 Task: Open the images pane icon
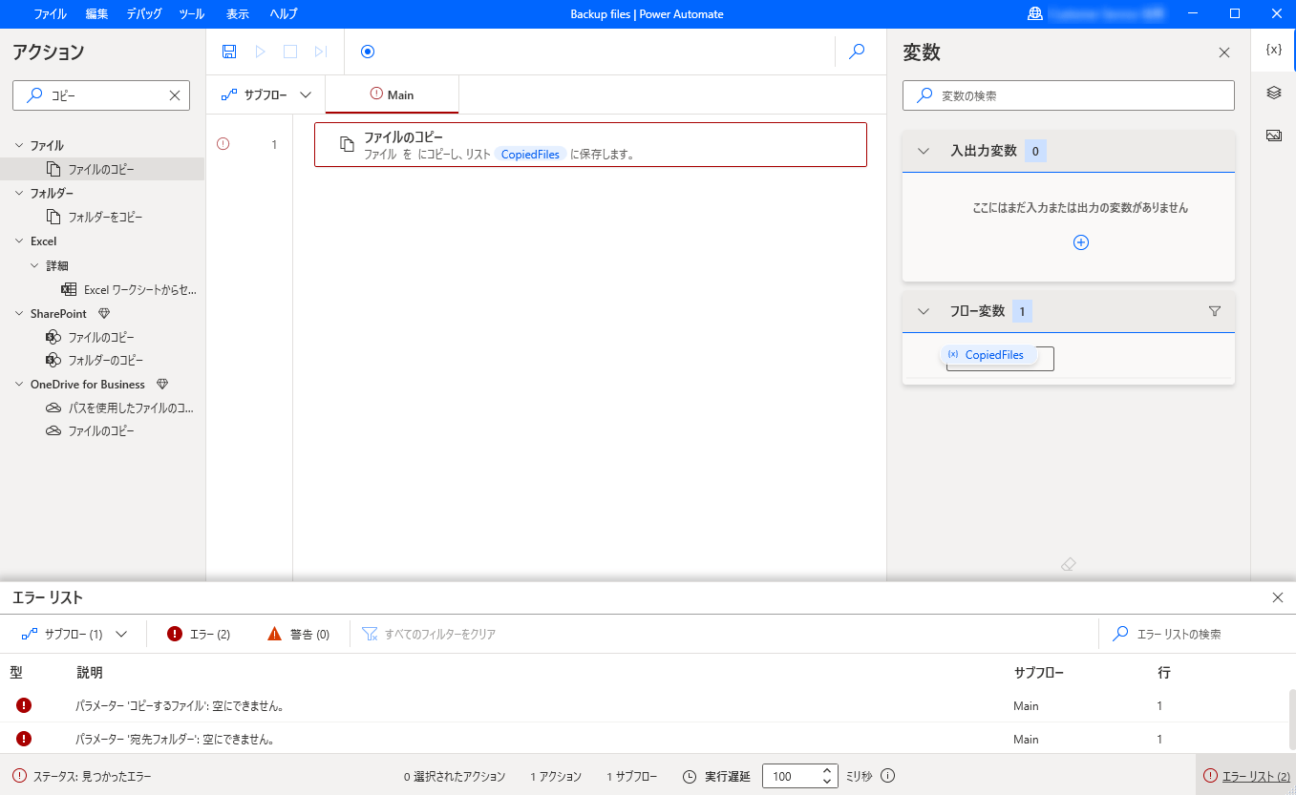1274,135
